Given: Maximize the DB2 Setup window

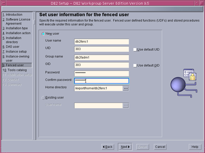Looking at the screenshot, I should pyautogui.click(x=201, y=3).
